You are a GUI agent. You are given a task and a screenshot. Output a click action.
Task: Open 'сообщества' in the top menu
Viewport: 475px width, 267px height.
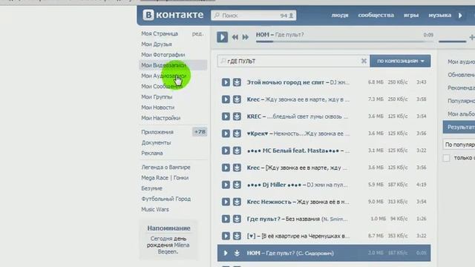pos(376,15)
